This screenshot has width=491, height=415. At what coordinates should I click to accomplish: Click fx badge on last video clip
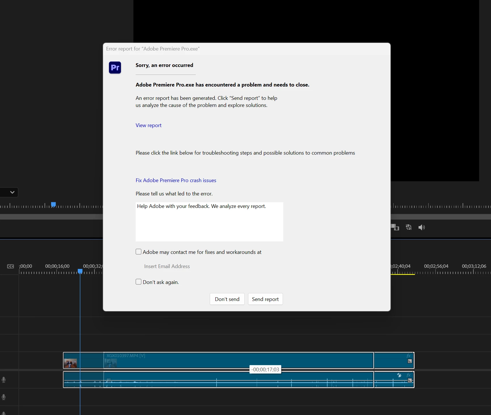pyautogui.click(x=409, y=356)
